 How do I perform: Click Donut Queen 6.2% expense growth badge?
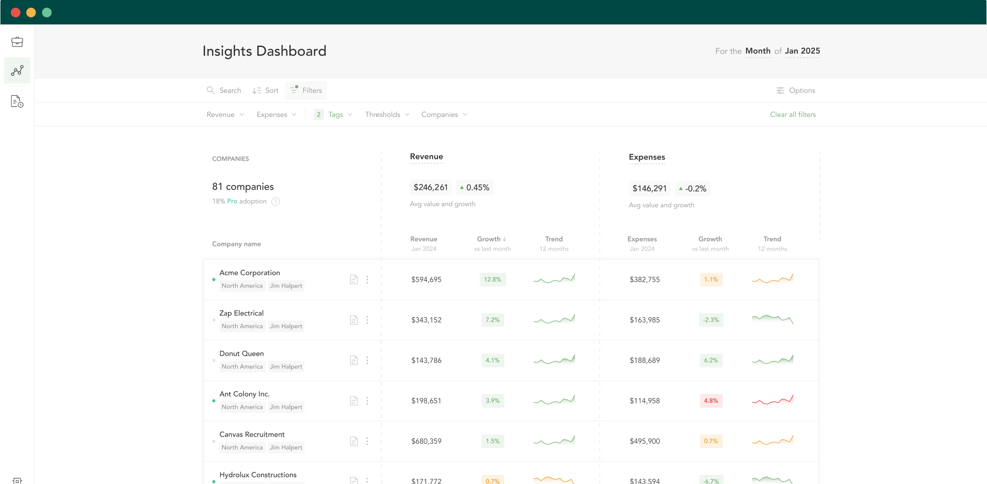tap(711, 360)
